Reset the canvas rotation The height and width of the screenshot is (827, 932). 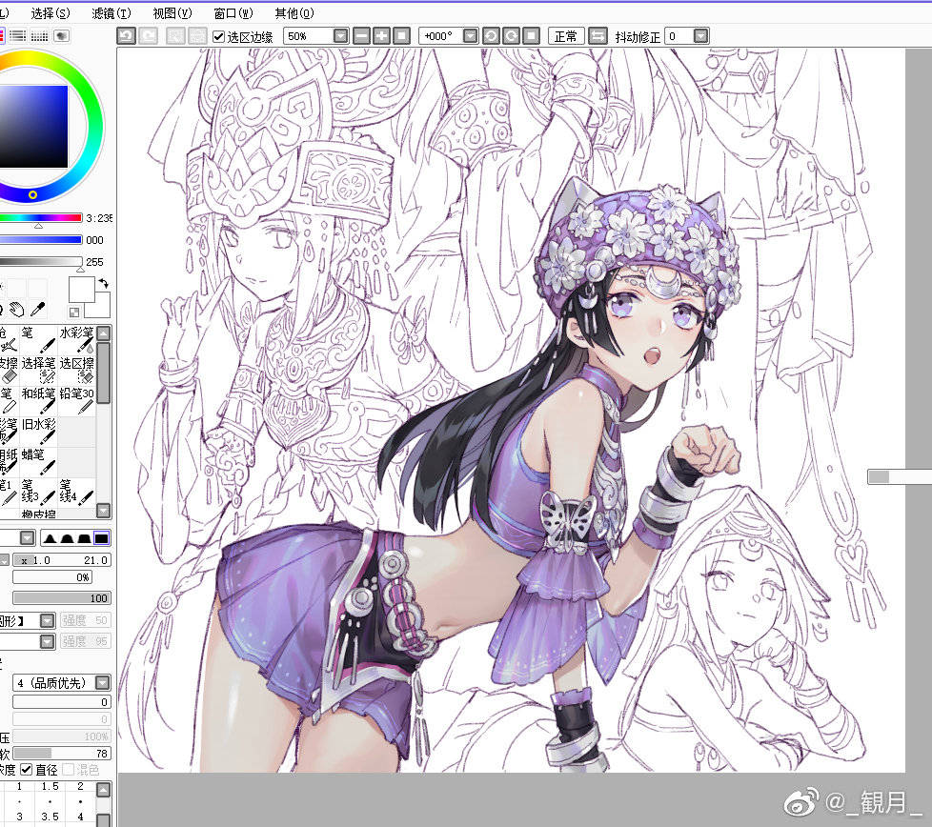tap(532, 36)
